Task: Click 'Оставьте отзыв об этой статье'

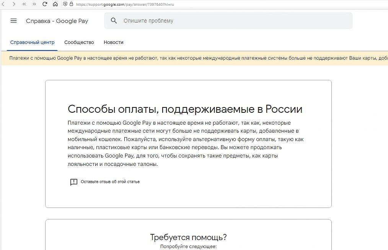Action: 110,182
